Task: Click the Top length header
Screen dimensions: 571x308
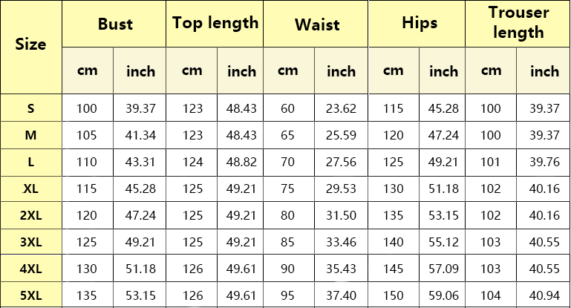Action: (215, 24)
